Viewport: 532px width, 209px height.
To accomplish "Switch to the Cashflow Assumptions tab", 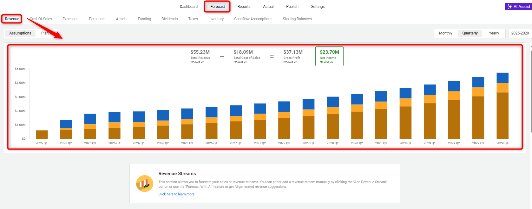I will [x=253, y=19].
